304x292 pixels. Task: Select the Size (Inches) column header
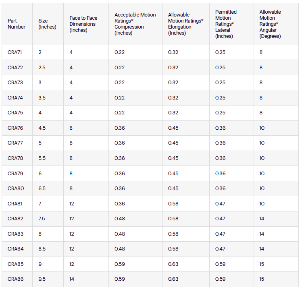(x=47, y=24)
